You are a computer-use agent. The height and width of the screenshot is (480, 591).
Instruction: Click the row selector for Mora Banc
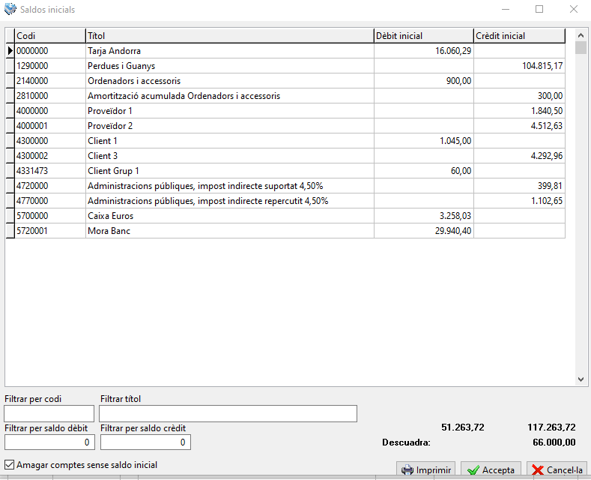pos(10,231)
